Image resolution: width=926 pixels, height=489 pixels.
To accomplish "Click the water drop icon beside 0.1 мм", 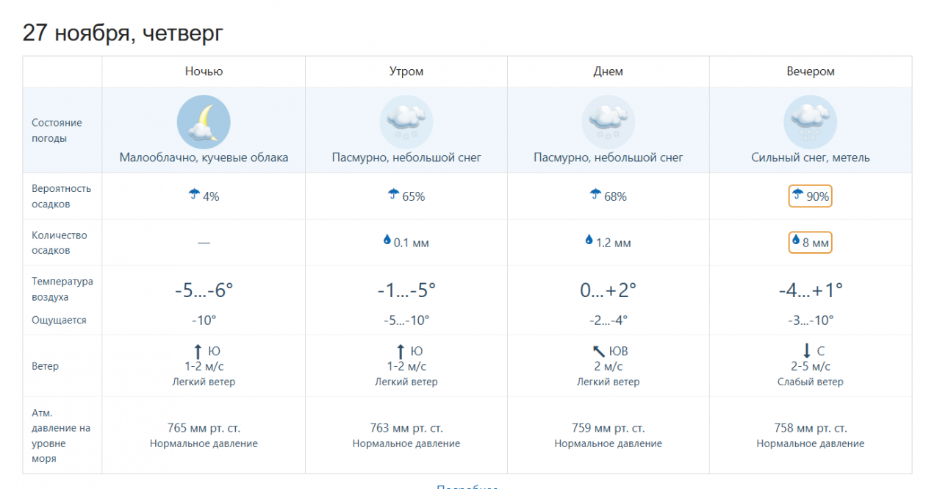I will point(387,240).
